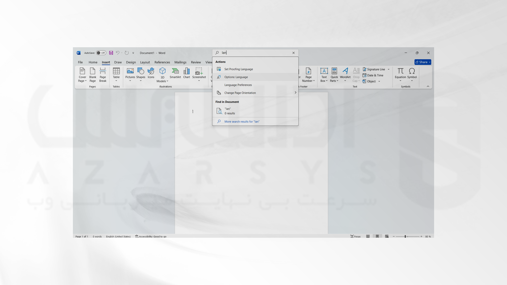Expand the 3D Models dropdown arrow
507x285 pixels.
167,81
